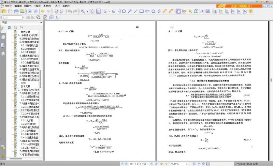Select the Circle drawing tool

tap(124, 11)
